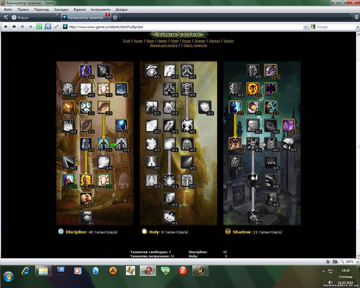Close the Форум tab
This screenshot has height=288, width=360.
click(x=57, y=15)
